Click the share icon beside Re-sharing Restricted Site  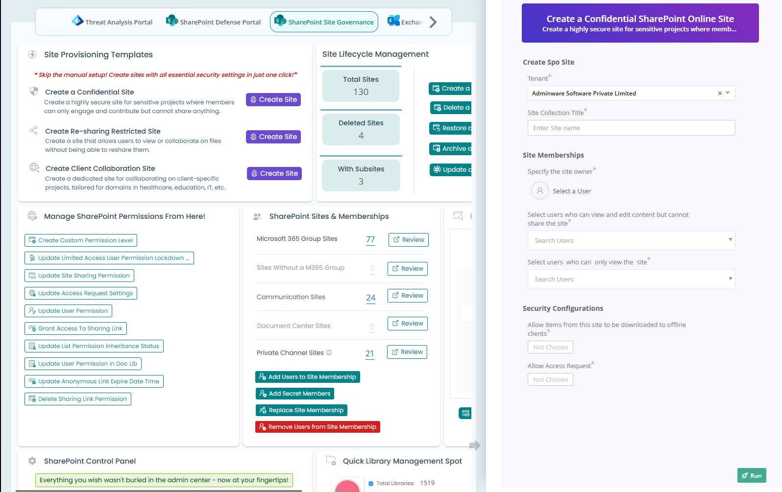(x=34, y=131)
